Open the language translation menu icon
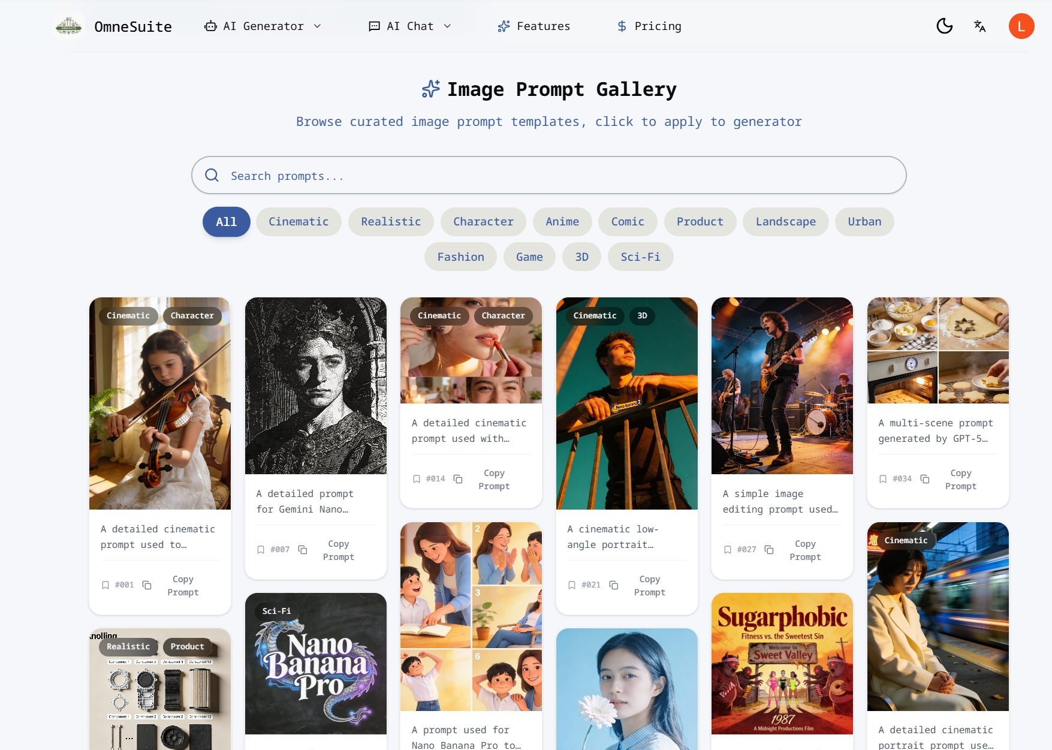 click(x=979, y=26)
